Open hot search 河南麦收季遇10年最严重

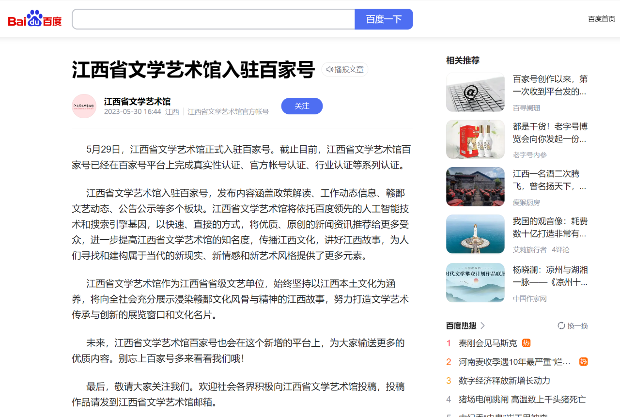point(515,362)
